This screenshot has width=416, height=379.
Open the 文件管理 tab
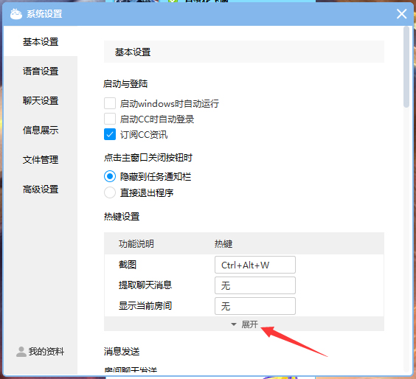(41, 159)
